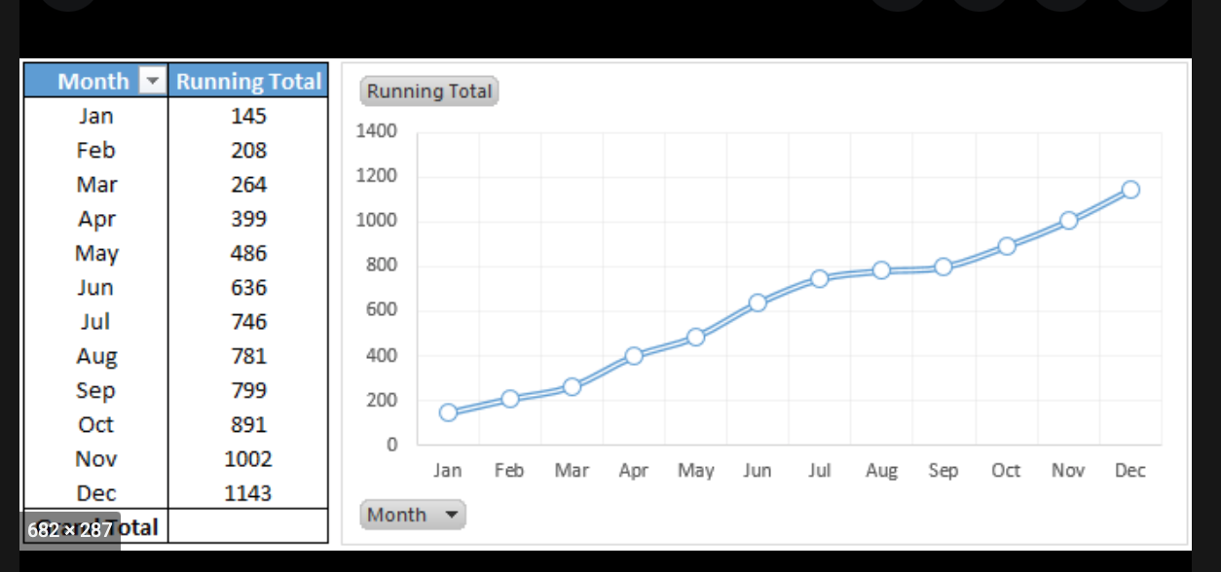Click the Mar data point marker on chart

pos(572,386)
